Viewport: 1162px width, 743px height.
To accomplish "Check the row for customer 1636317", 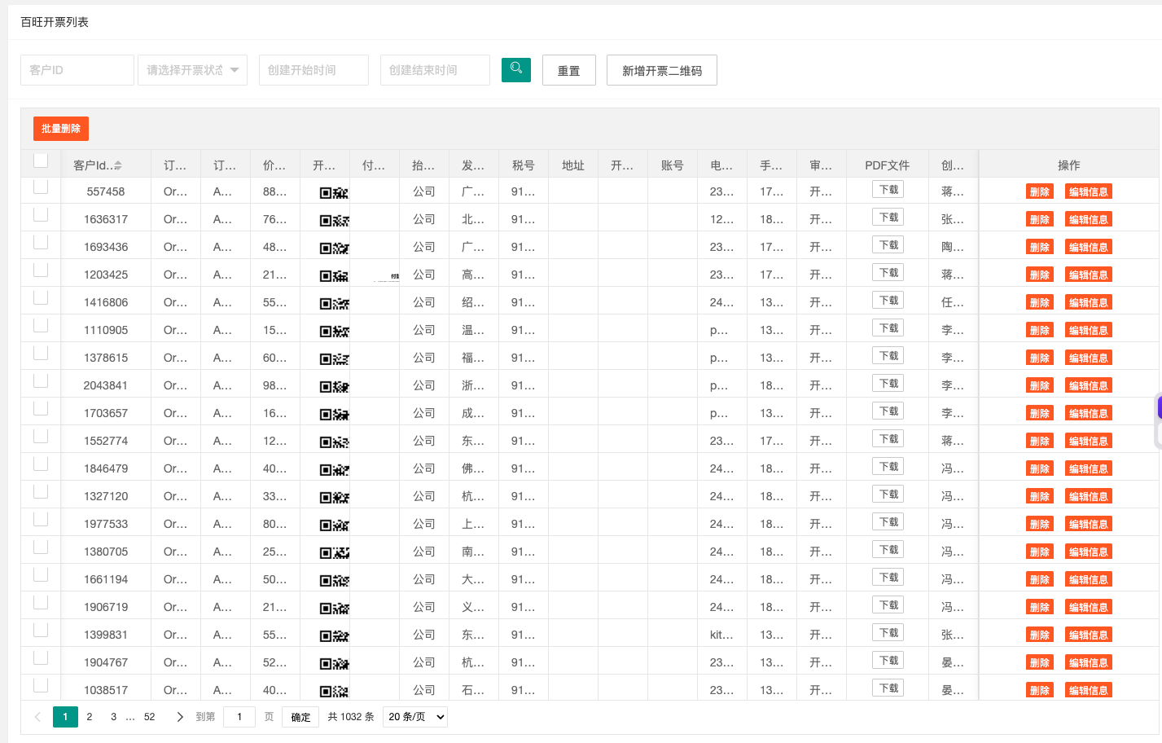I will 41,214.
